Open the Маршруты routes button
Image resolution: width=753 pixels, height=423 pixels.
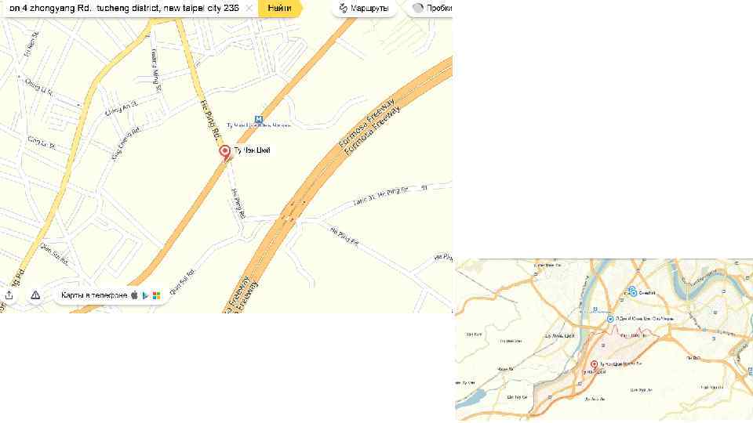(x=365, y=8)
